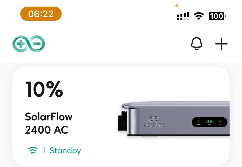Tap the orange microphone indicator dot
This screenshot has width=242, height=167.
coord(177,6)
